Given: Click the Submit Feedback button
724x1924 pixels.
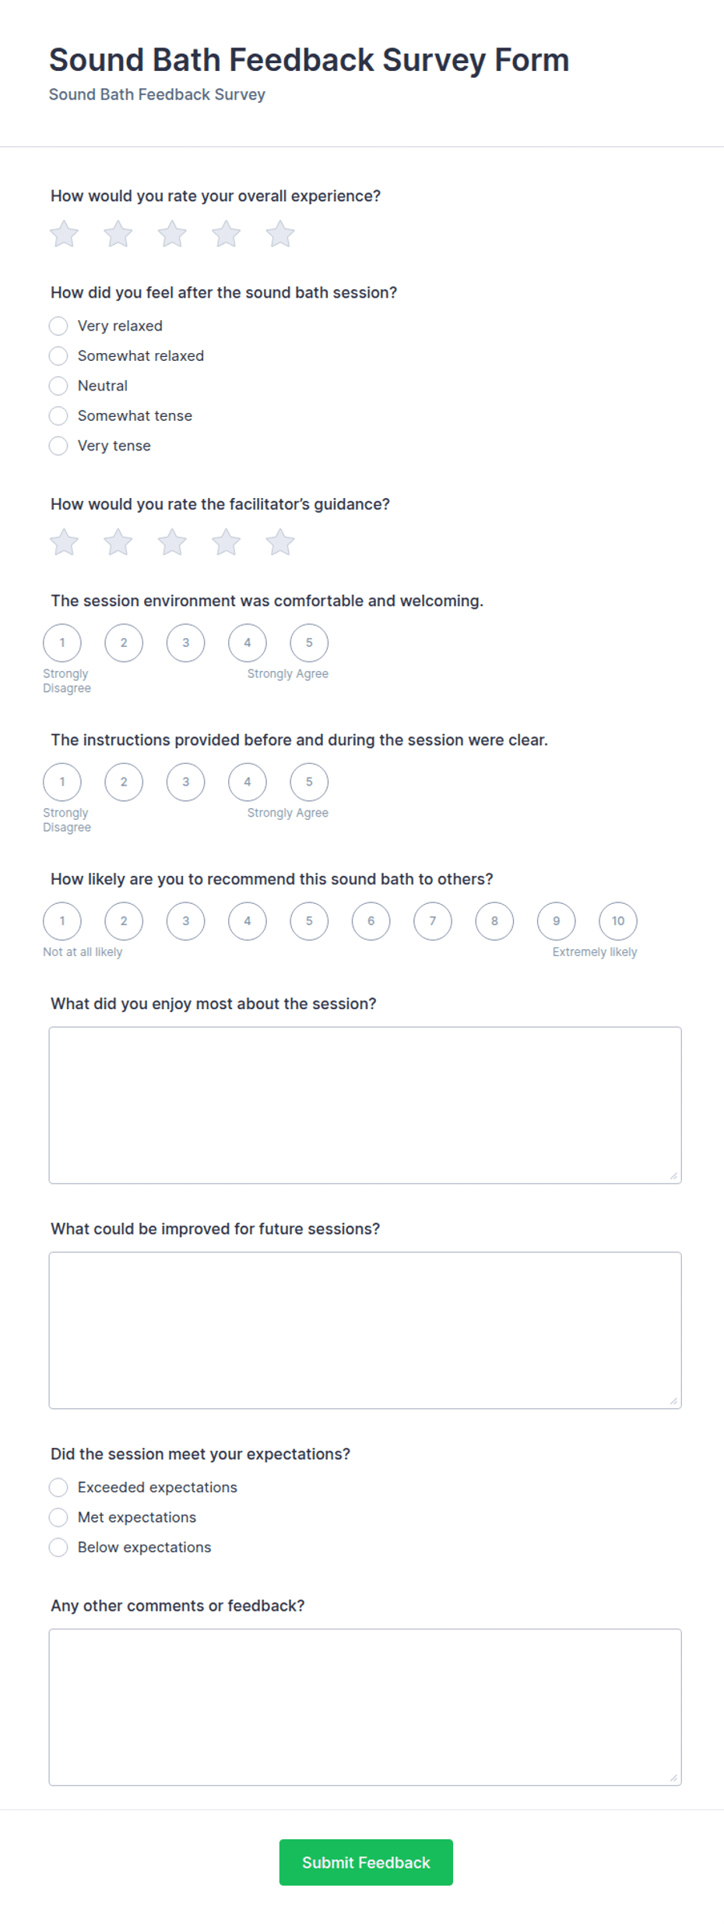Looking at the screenshot, I should [366, 1862].
